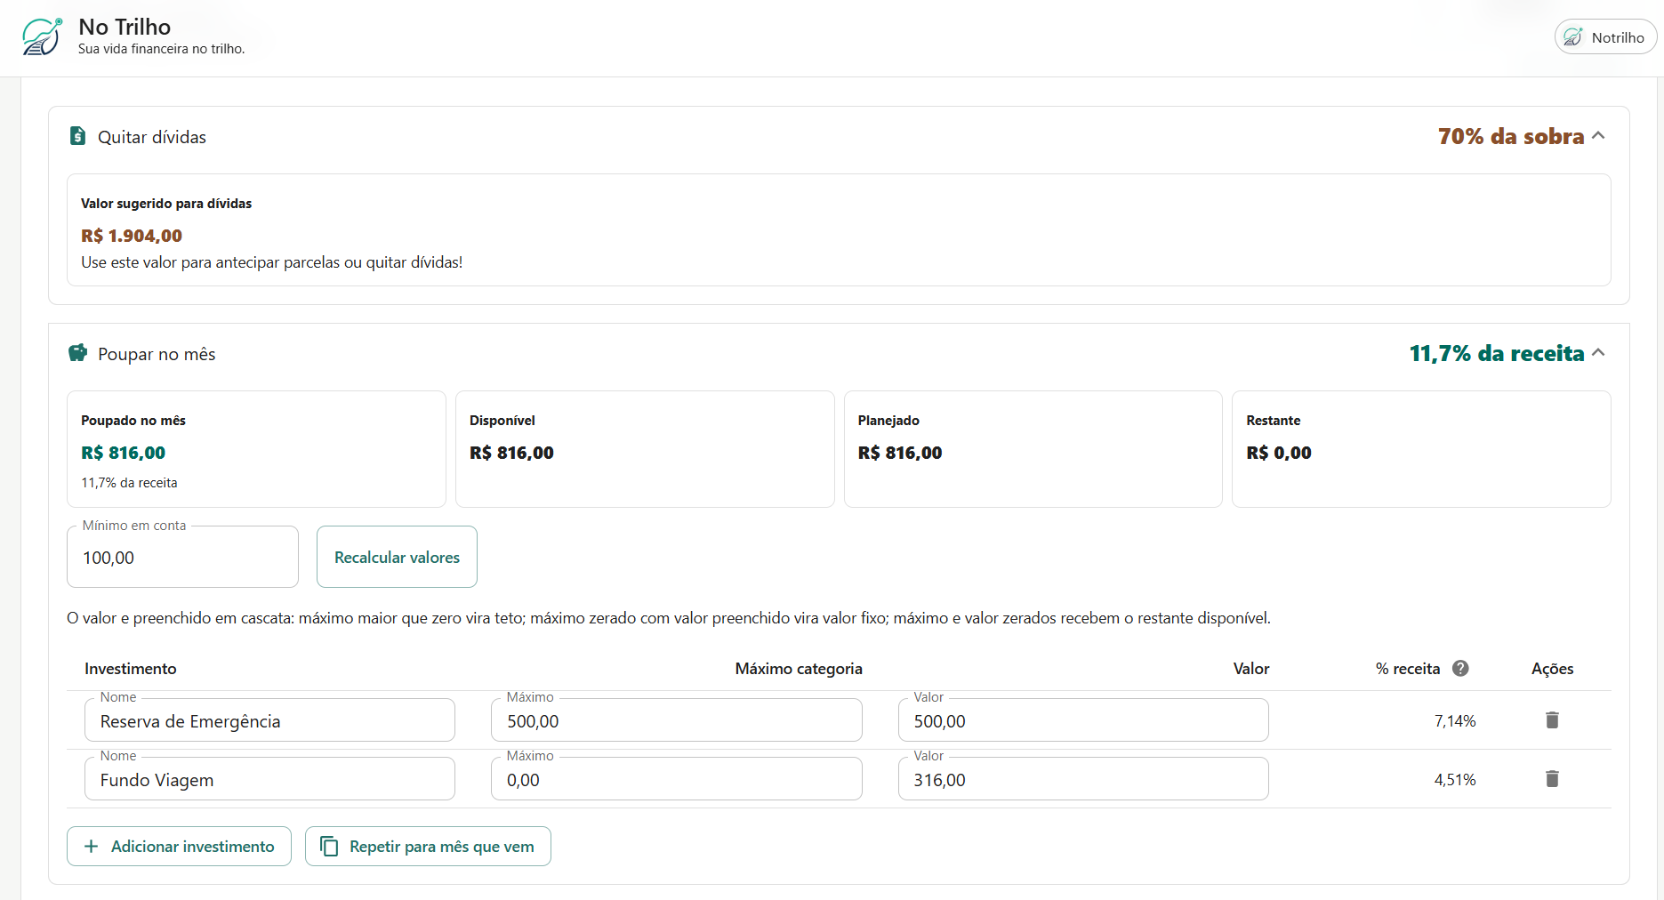Click the Valor column header
Image resolution: width=1664 pixels, height=900 pixels.
tap(1250, 668)
